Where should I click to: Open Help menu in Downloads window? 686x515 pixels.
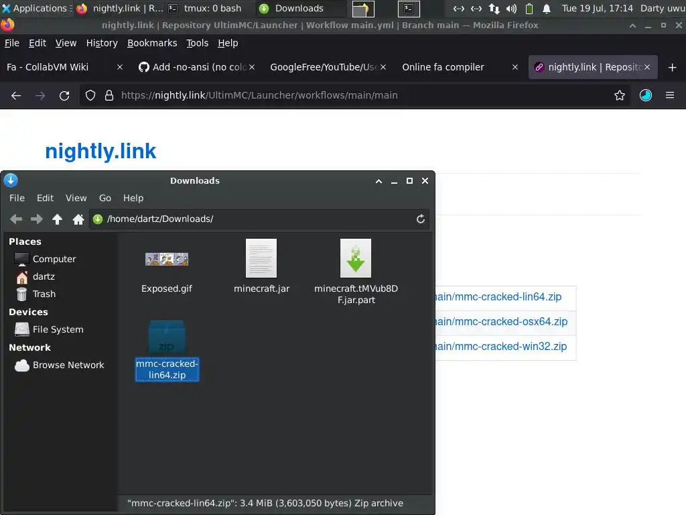(x=133, y=198)
